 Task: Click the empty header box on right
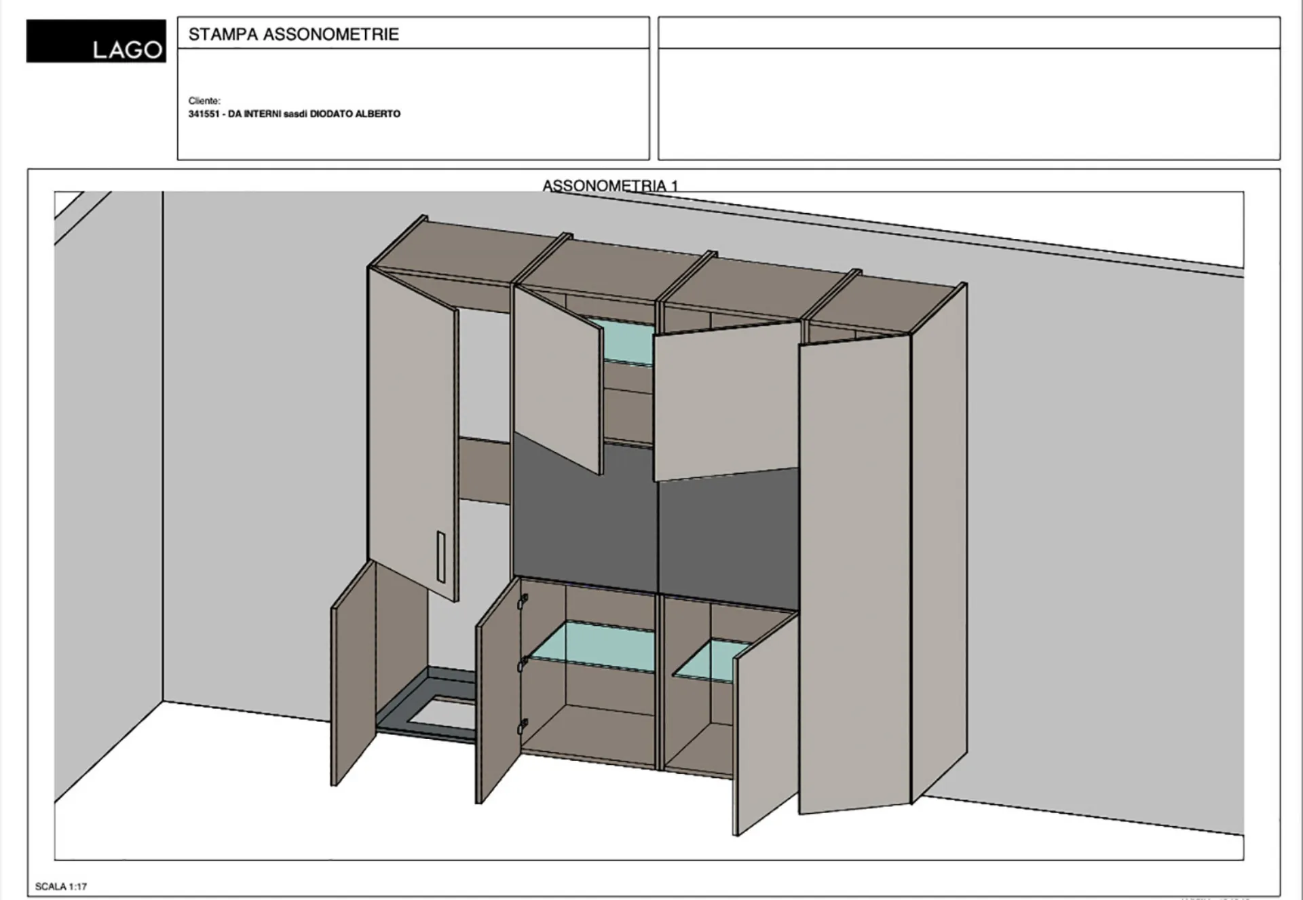[968, 103]
